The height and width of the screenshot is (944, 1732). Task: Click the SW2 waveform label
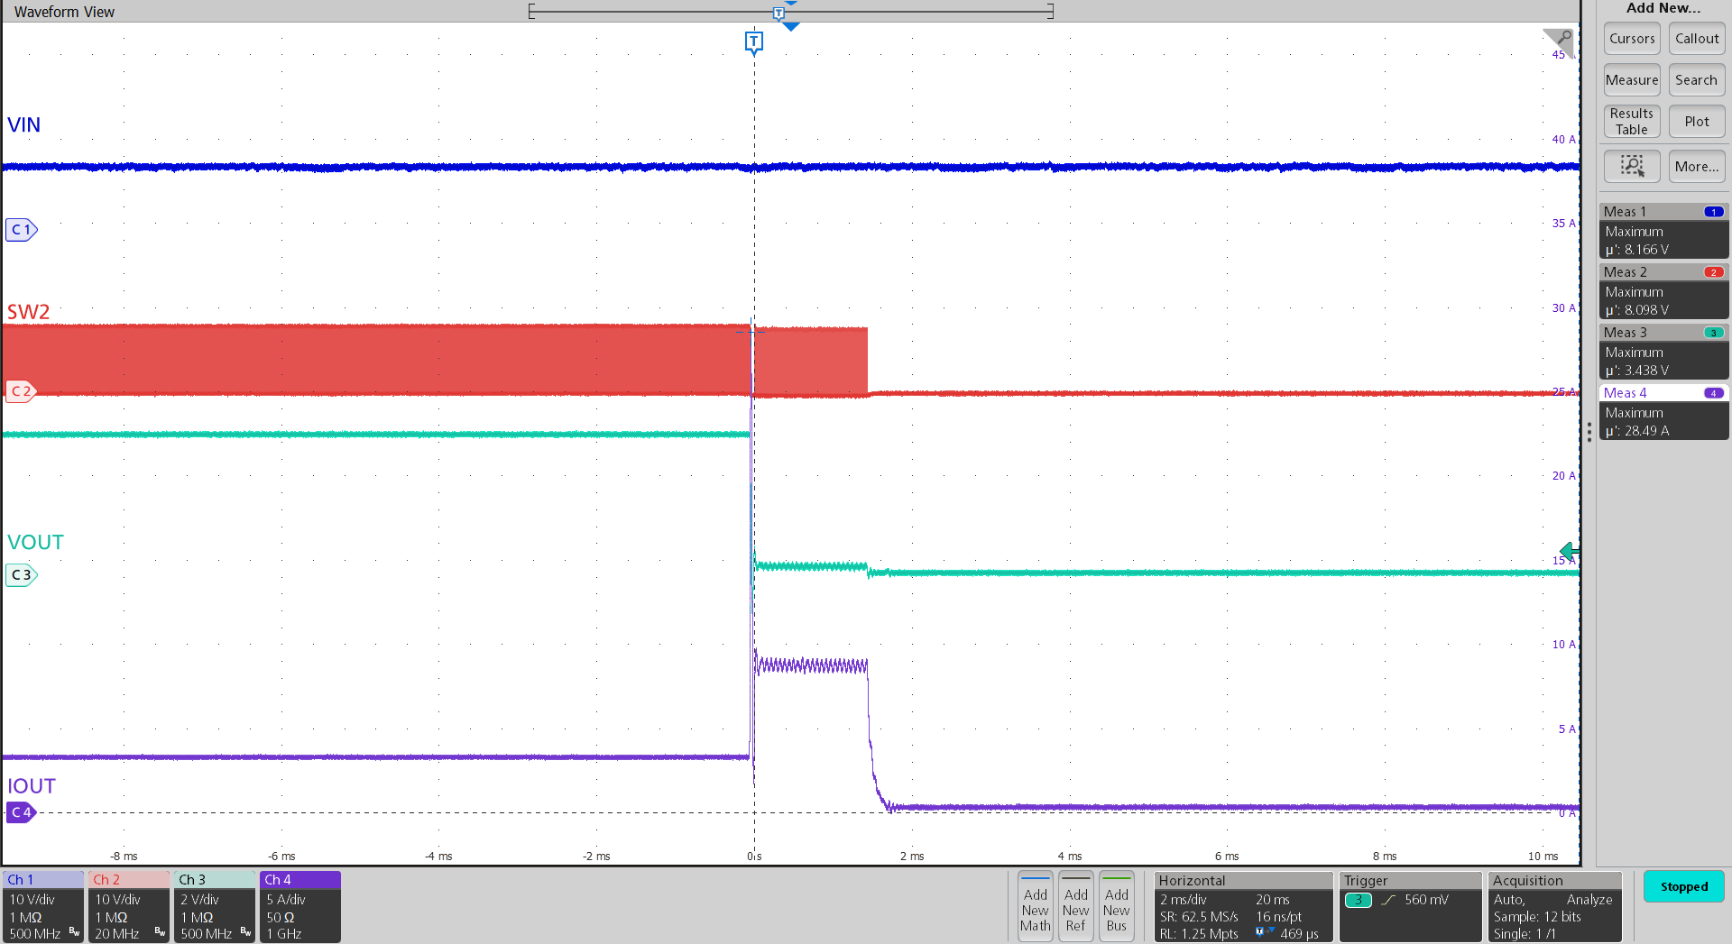tap(29, 312)
